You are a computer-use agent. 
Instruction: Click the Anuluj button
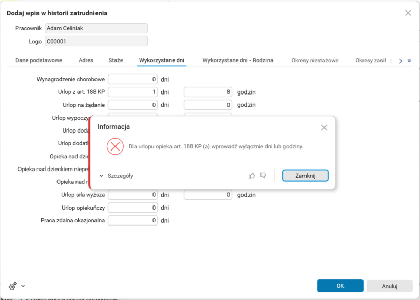click(x=390, y=286)
